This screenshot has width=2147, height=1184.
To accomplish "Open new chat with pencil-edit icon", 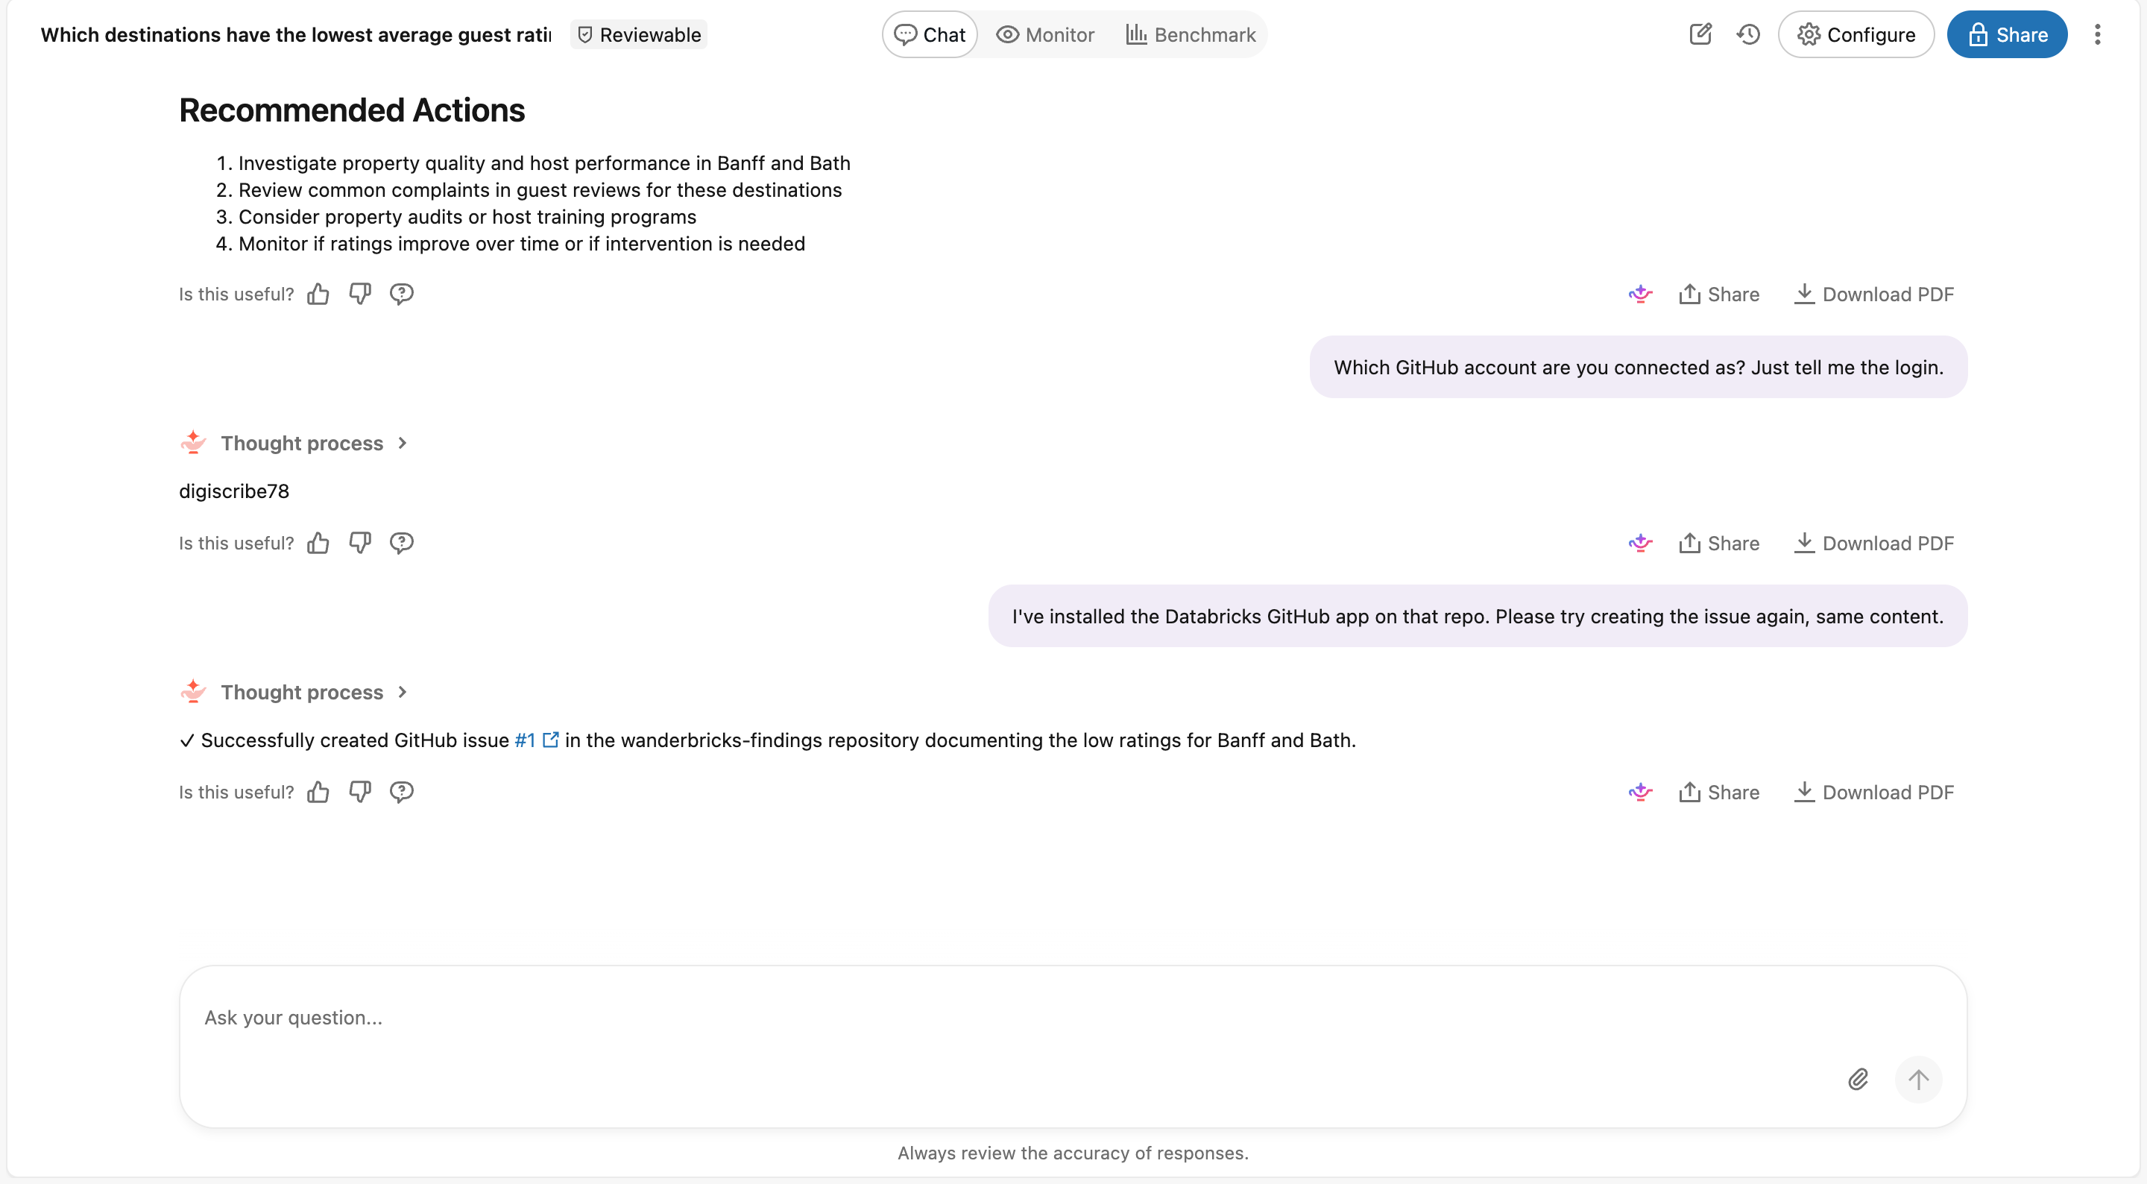I will (x=1700, y=34).
